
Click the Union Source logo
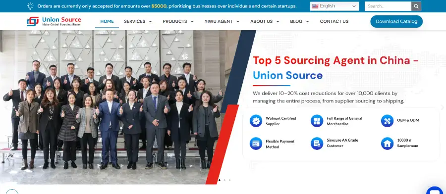(54, 21)
